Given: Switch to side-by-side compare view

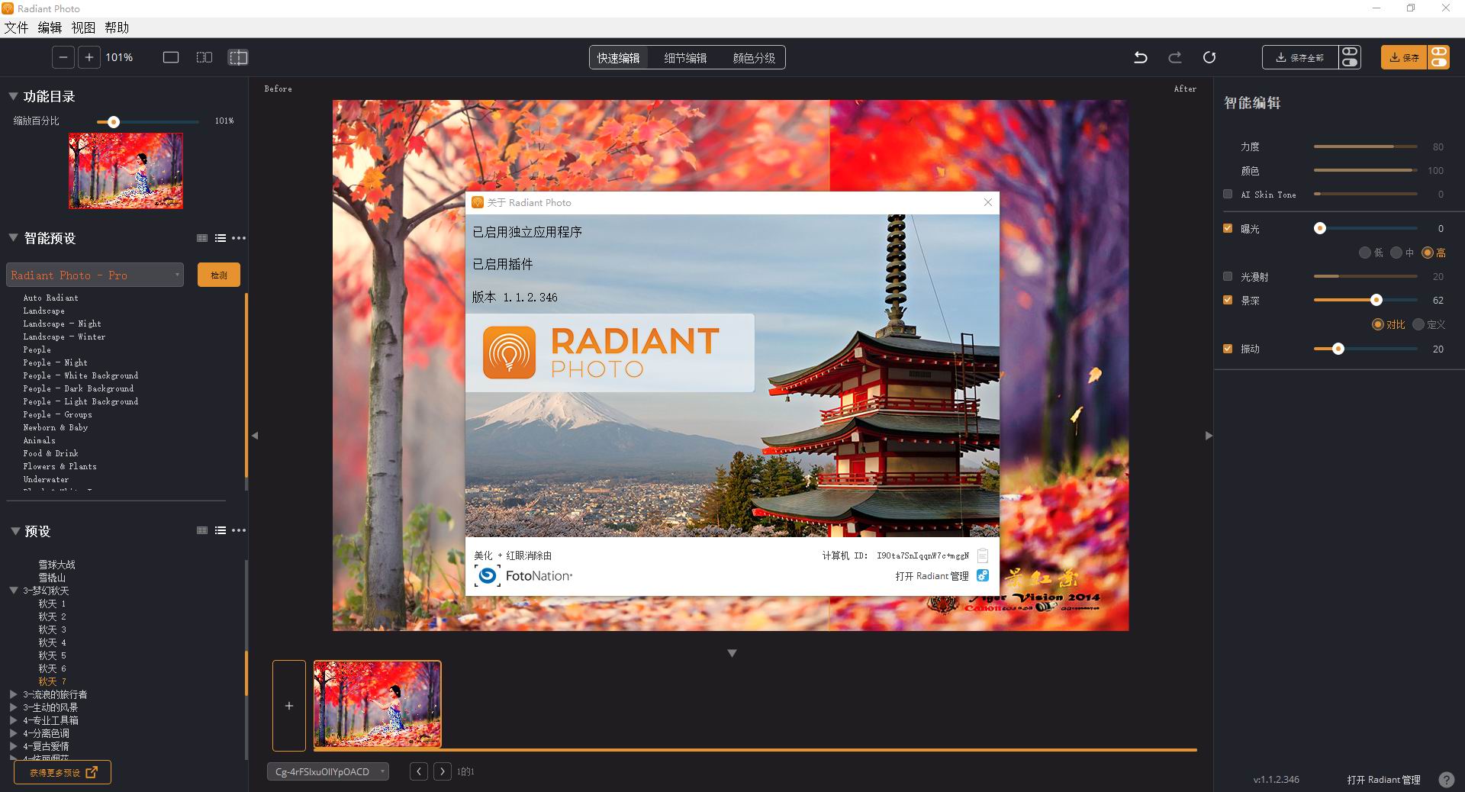Looking at the screenshot, I should click(204, 57).
